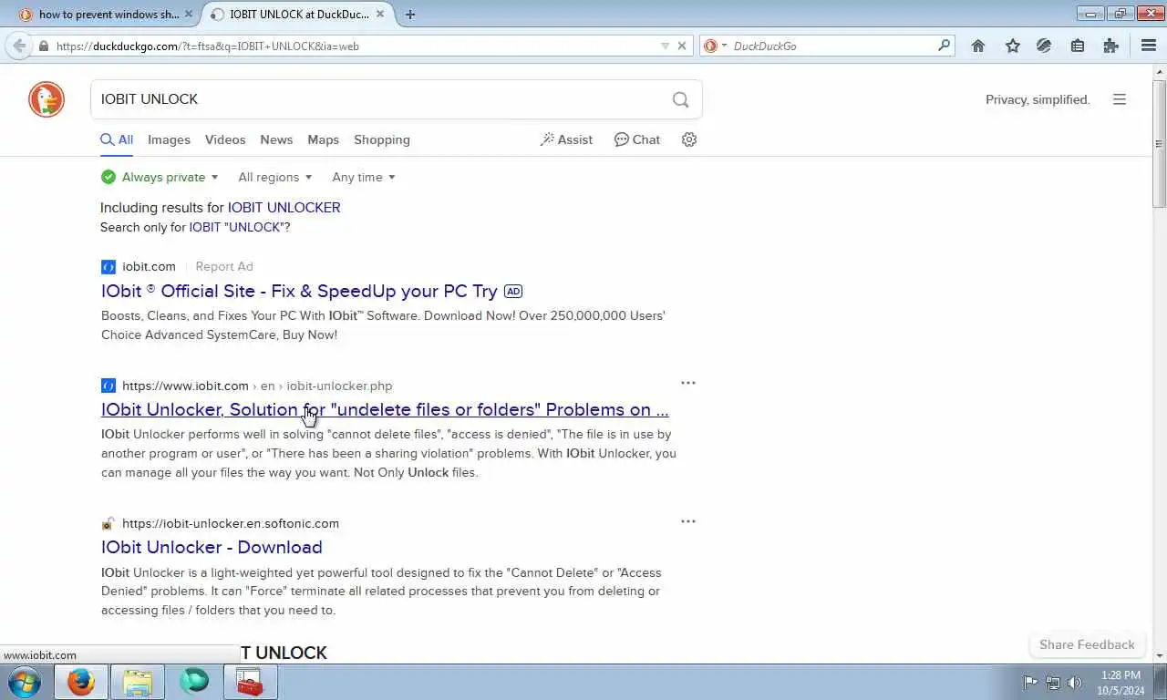The width and height of the screenshot is (1167, 700).
Task: Open the IObit Unlocker, Solution result title
Action: [385, 409]
